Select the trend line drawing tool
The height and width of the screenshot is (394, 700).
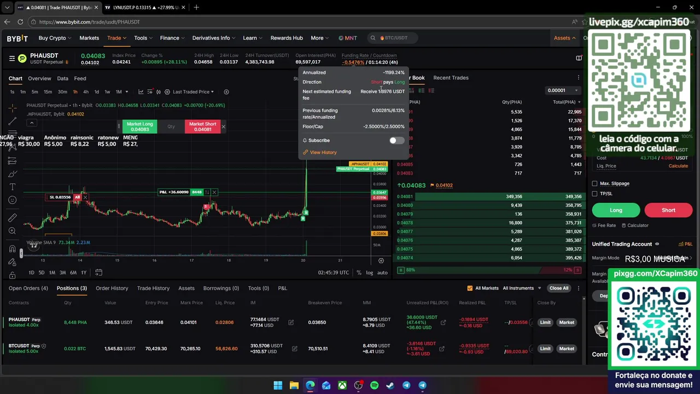12,121
